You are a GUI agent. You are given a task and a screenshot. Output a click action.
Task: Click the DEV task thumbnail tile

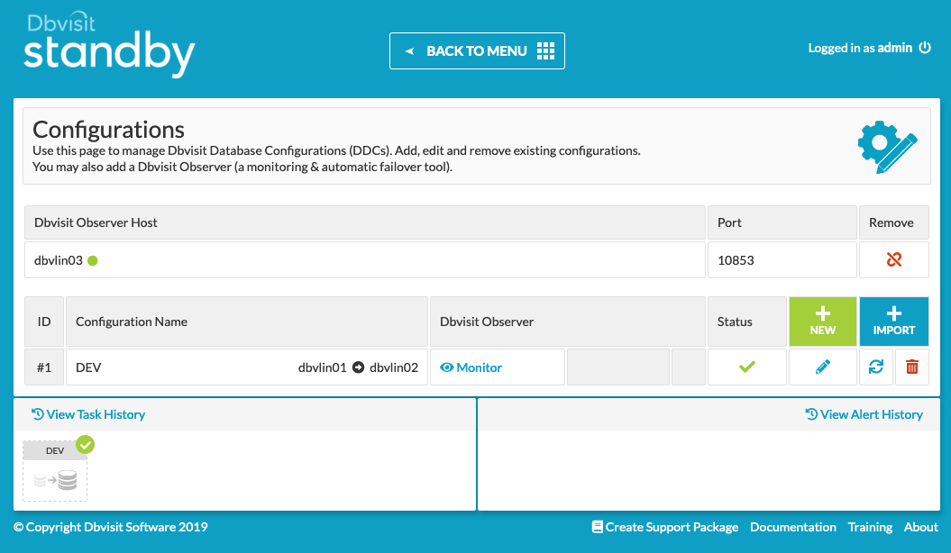(x=55, y=471)
